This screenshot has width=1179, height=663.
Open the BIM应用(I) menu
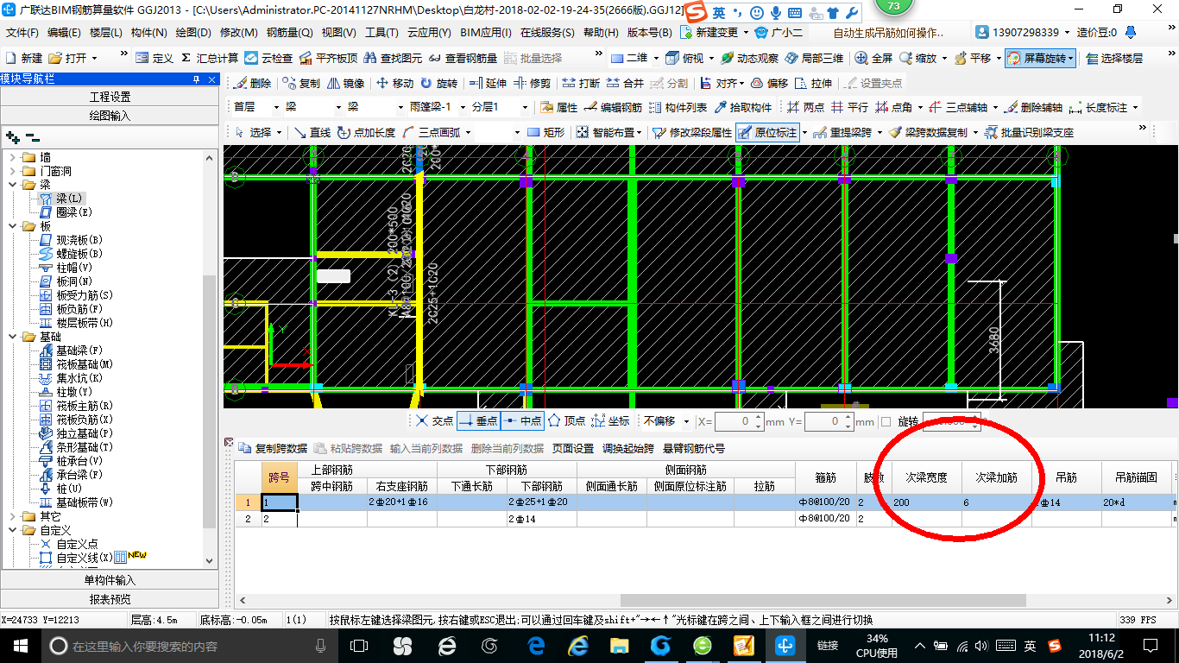pos(486,33)
